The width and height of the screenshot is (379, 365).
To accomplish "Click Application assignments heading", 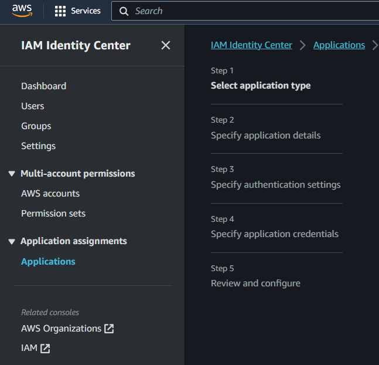I will (74, 241).
